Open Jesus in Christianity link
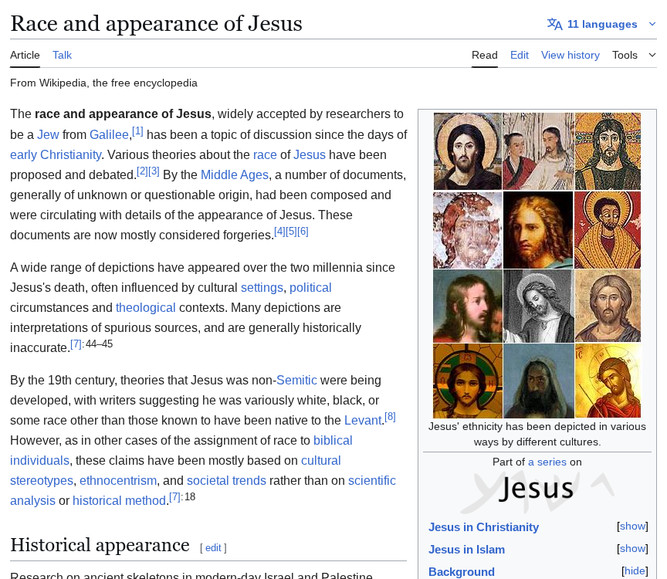The height and width of the screenshot is (579, 667). [484, 527]
